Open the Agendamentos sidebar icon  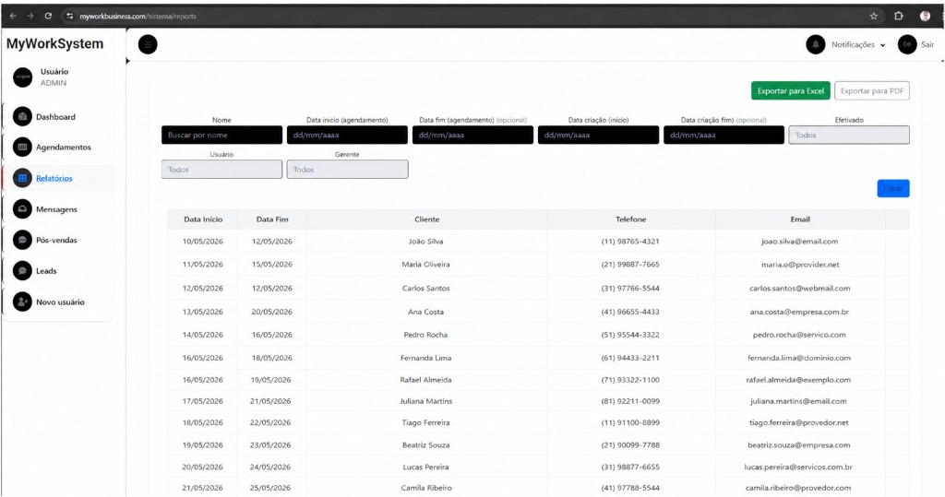(22, 147)
